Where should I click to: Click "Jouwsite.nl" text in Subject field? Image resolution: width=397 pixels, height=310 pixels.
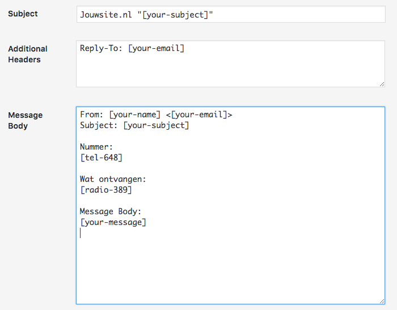click(x=106, y=15)
